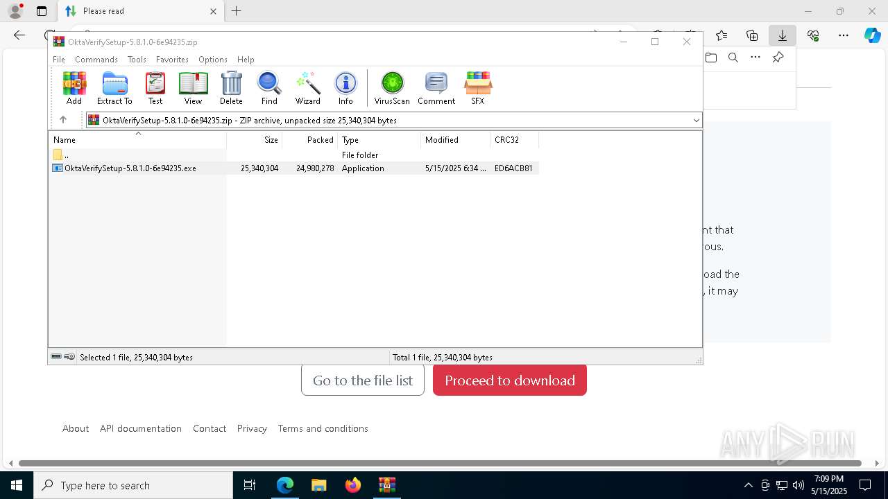Image resolution: width=888 pixels, height=499 pixels.
Task: Click Edge browser essentials heart icon
Action: 813,35
